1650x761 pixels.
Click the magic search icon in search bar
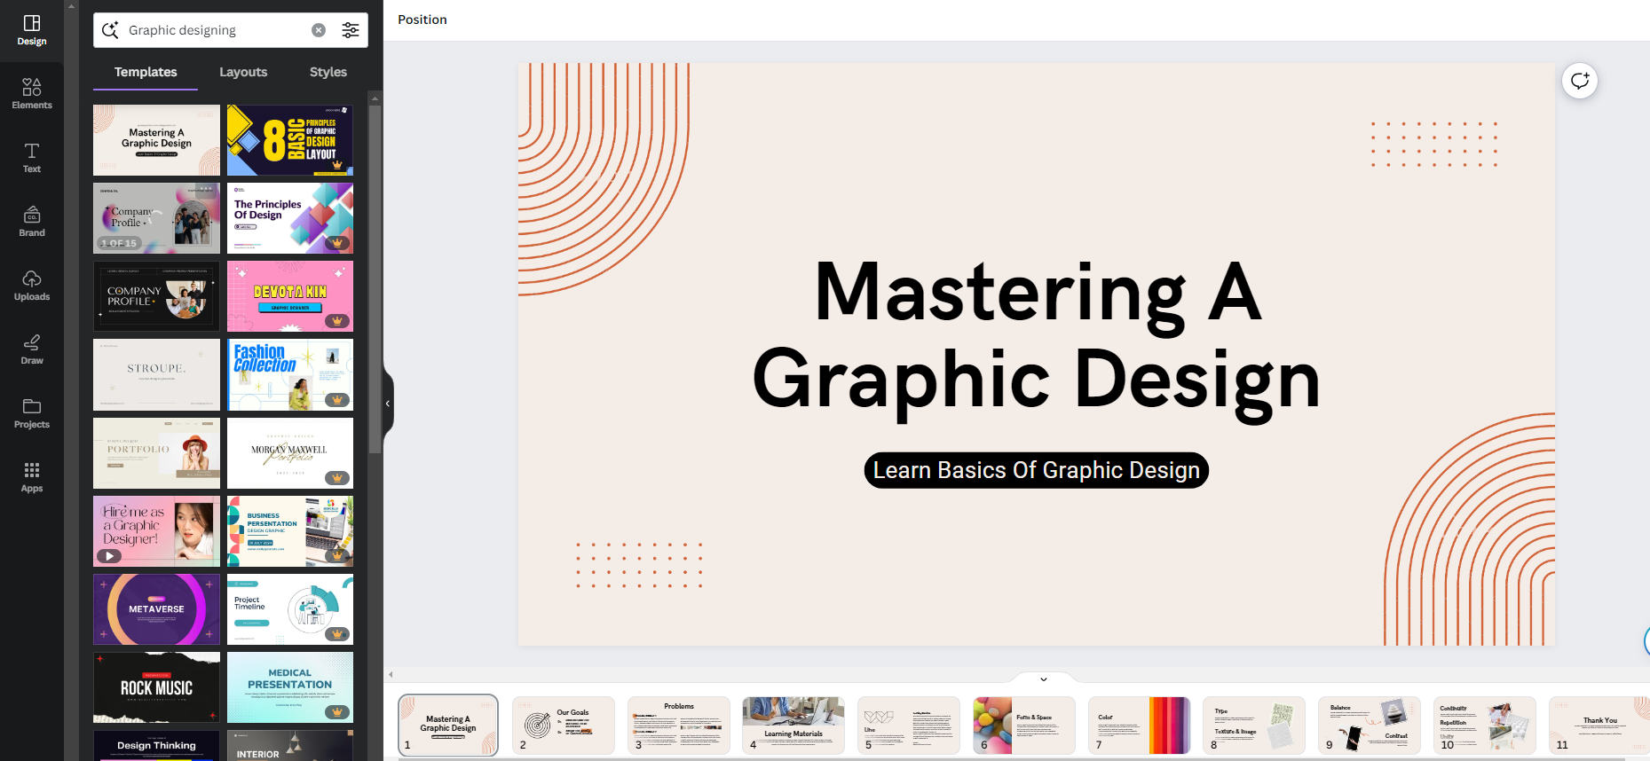(x=110, y=30)
